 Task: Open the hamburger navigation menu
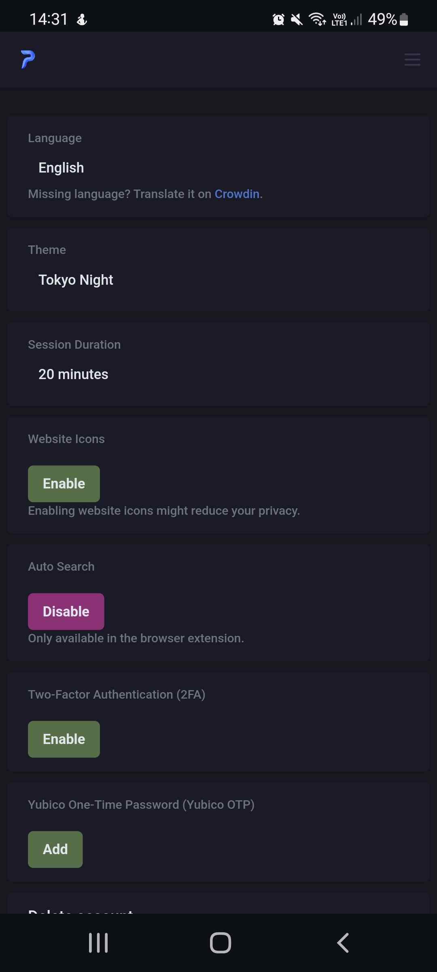pos(412,60)
